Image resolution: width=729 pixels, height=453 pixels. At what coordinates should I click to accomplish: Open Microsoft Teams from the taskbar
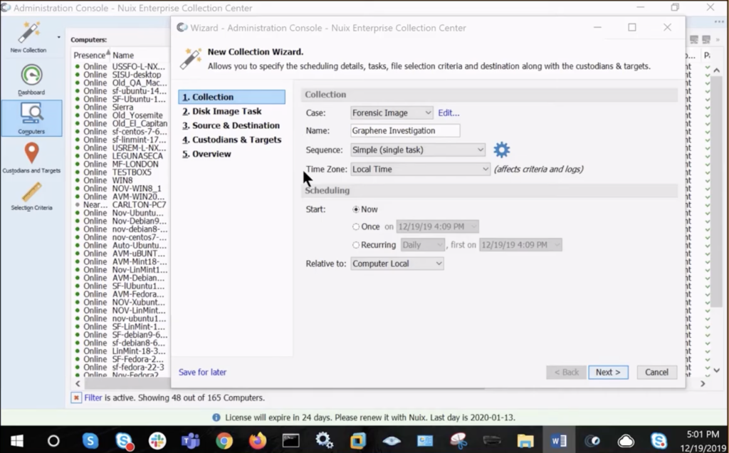pyautogui.click(x=190, y=440)
